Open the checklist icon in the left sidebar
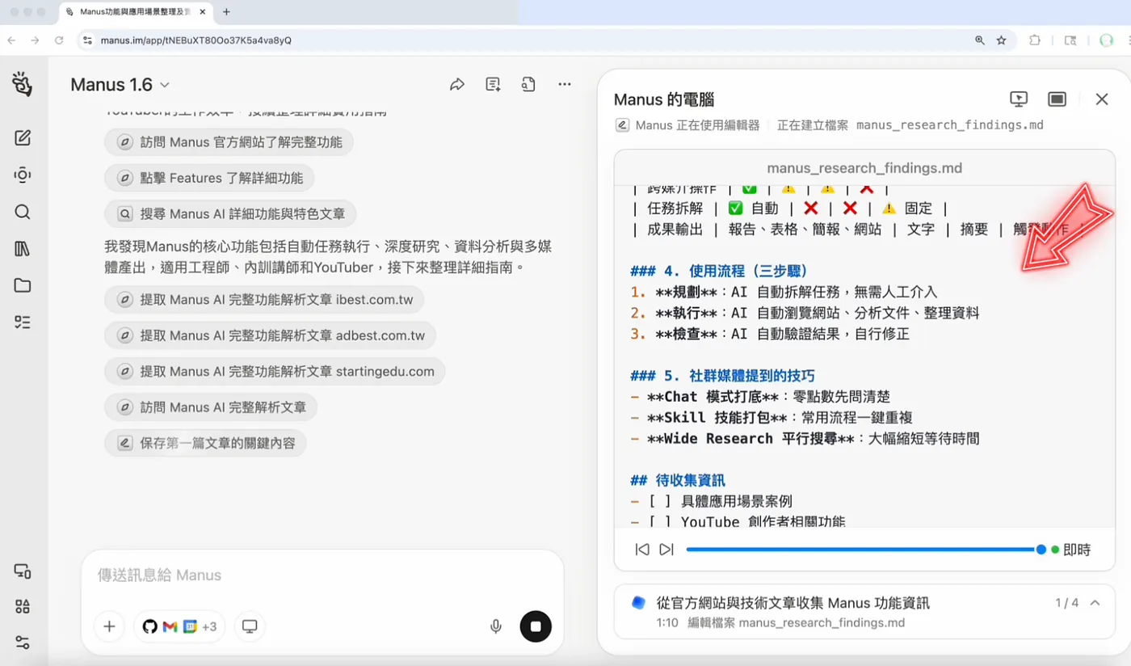The height and width of the screenshot is (666, 1131). click(23, 322)
